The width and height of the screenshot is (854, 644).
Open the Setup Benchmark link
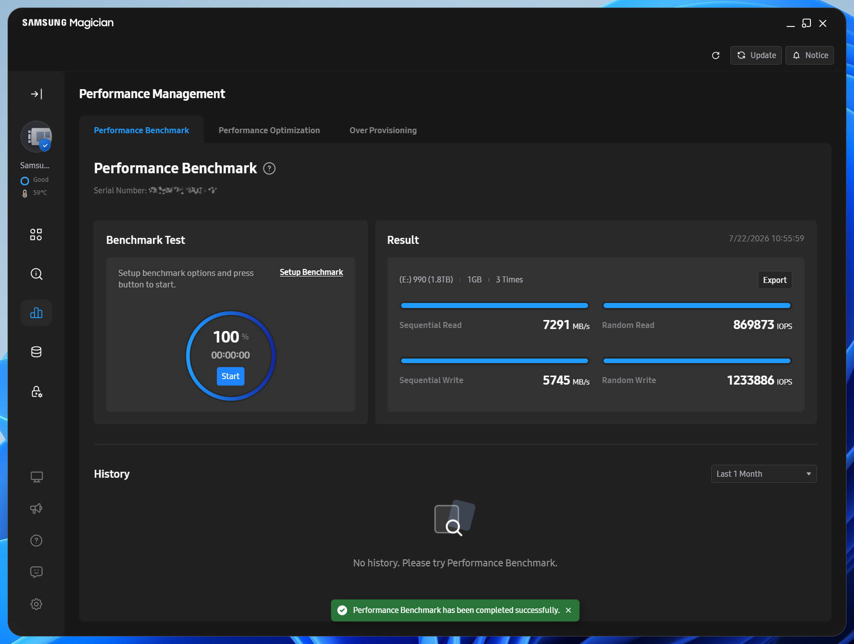[x=311, y=272]
